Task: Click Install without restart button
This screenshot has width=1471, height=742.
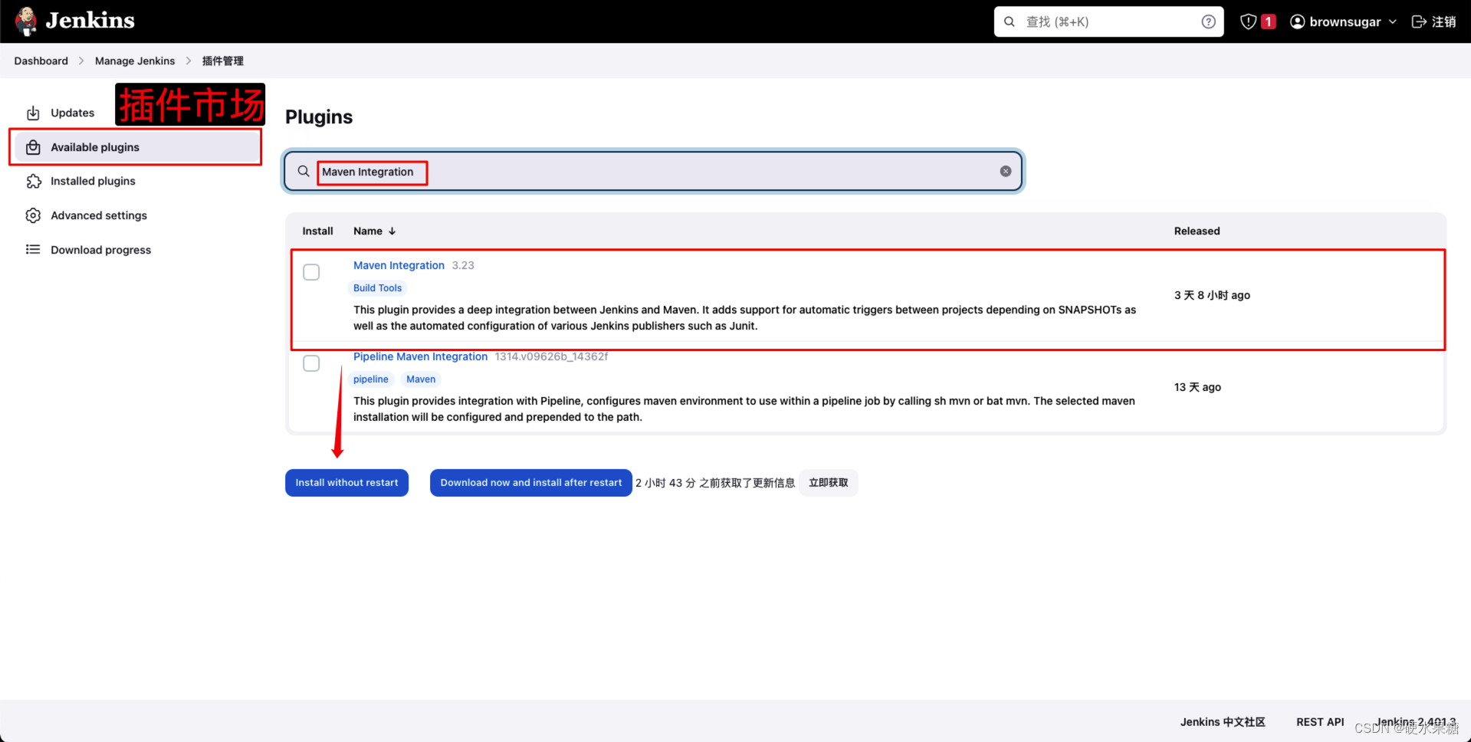Action: click(x=346, y=483)
